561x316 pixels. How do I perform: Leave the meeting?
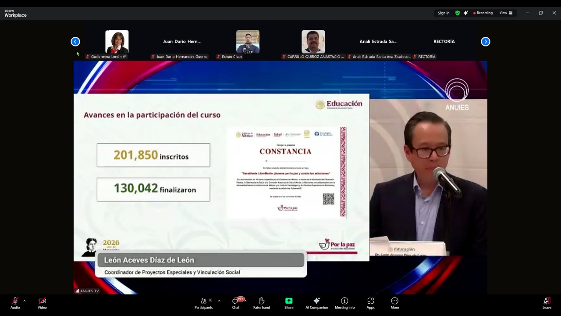point(547,303)
